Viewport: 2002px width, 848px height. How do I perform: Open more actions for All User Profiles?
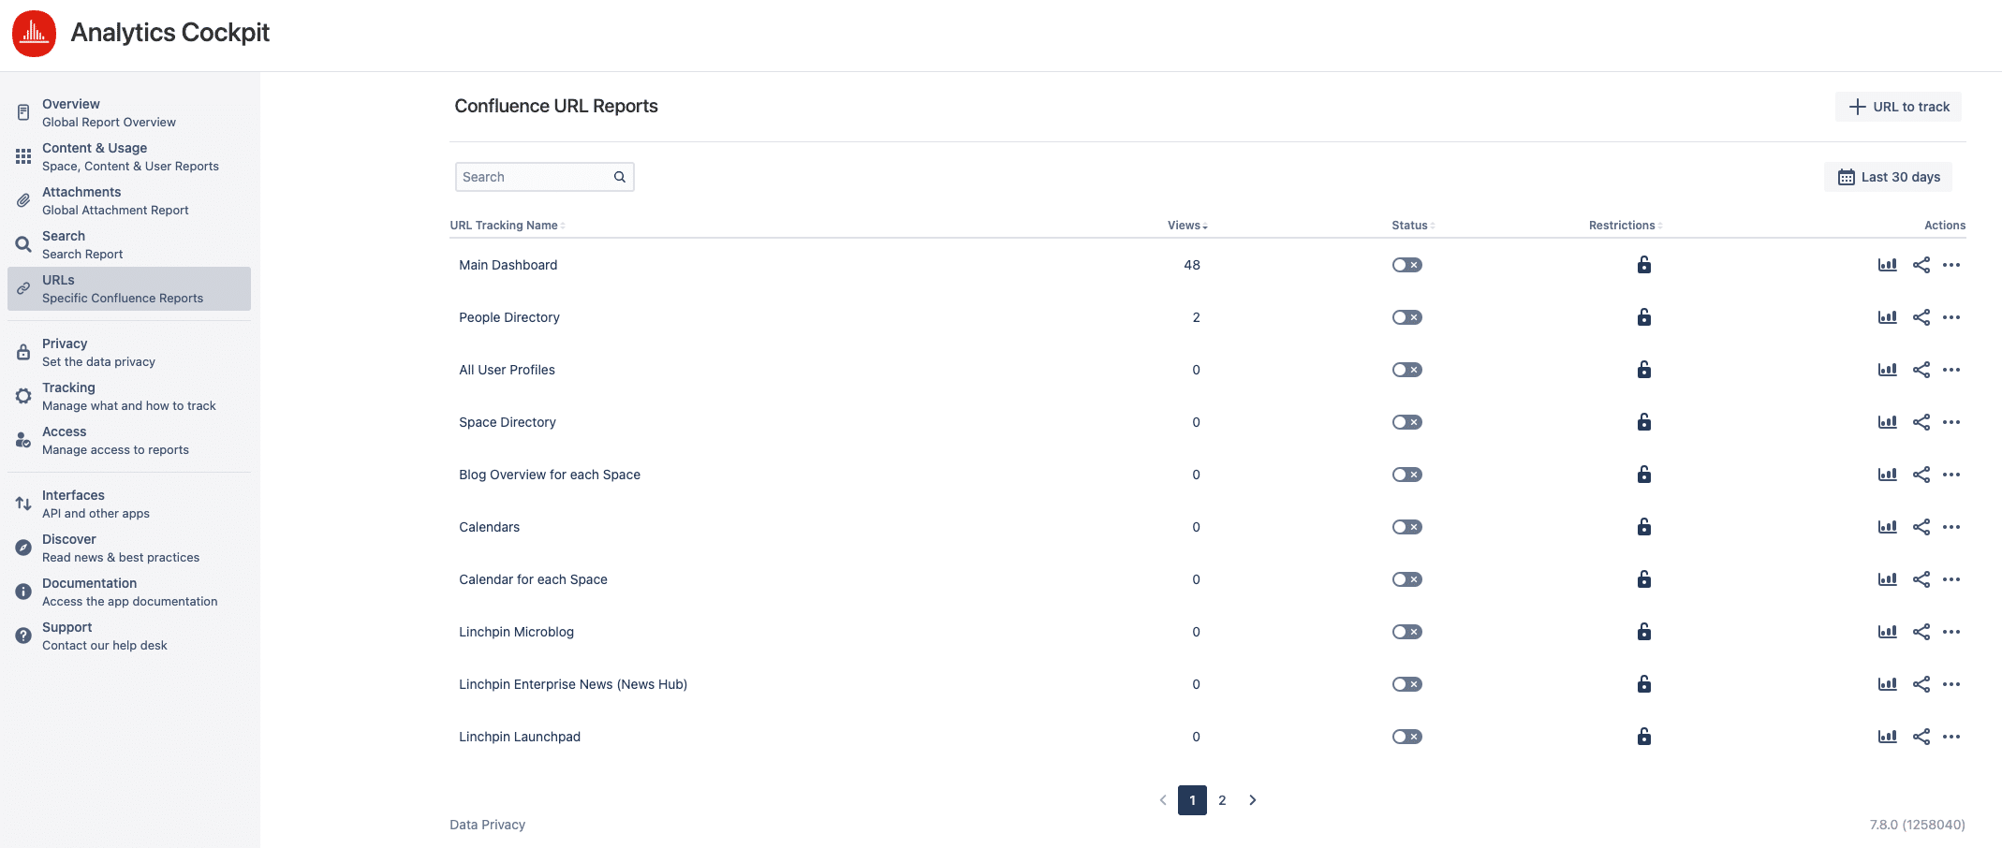pyautogui.click(x=1951, y=370)
